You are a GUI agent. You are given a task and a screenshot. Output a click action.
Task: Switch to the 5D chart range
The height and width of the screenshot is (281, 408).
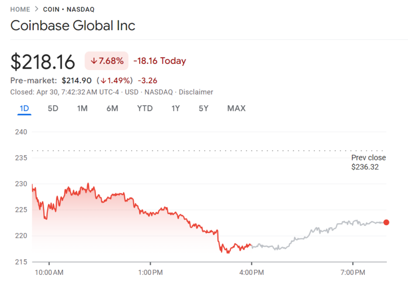(x=53, y=109)
